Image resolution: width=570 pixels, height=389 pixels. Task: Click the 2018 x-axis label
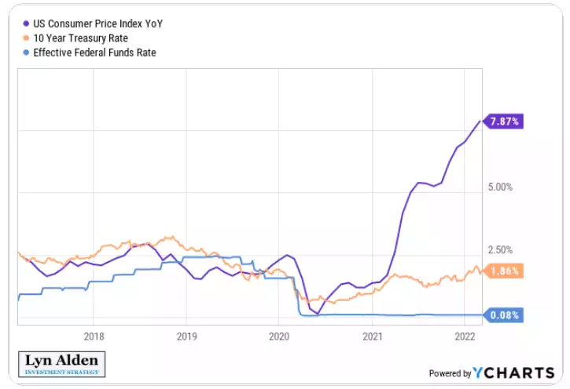pos(93,336)
